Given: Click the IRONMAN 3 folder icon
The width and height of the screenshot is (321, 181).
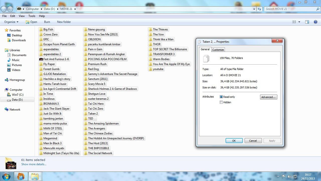Looking at the screenshot, I should click(x=41, y=104).
